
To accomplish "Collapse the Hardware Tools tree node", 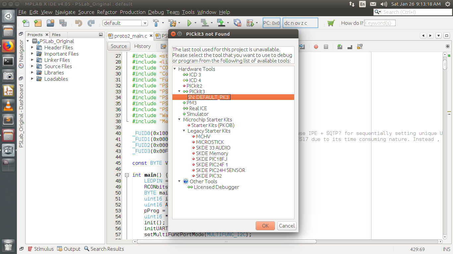I will [175, 69].
